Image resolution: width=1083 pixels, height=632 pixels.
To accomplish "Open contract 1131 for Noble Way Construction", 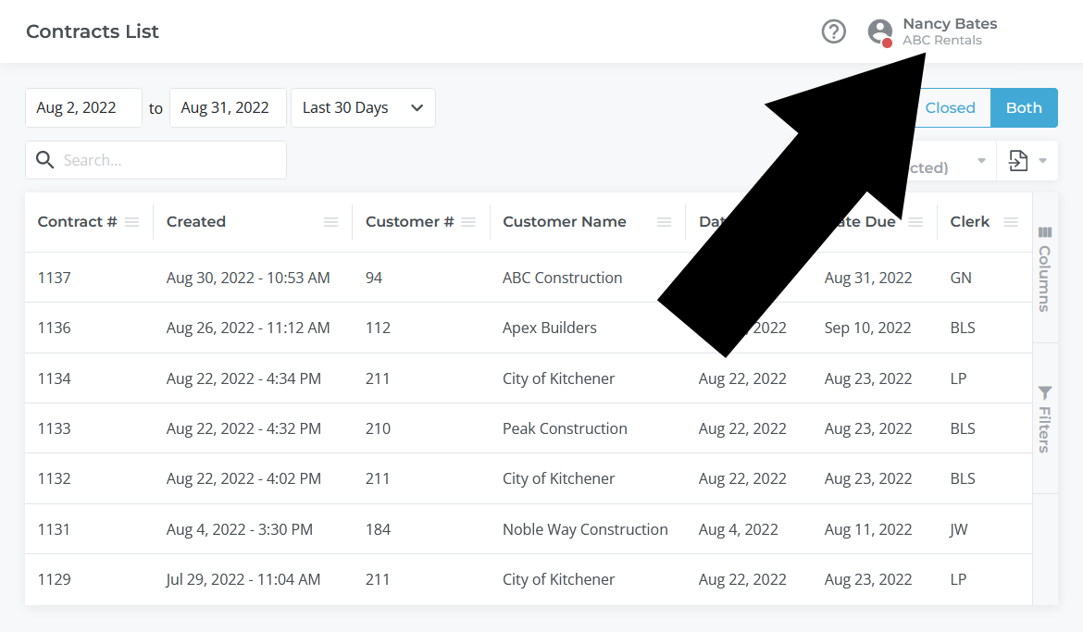I will tap(55, 529).
